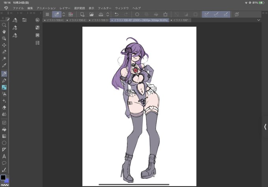Select the Airbrush tool

[4, 94]
